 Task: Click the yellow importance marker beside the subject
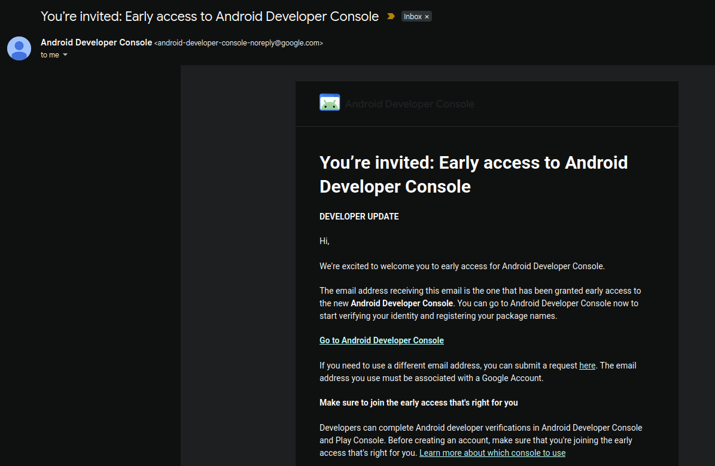(x=391, y=17)
